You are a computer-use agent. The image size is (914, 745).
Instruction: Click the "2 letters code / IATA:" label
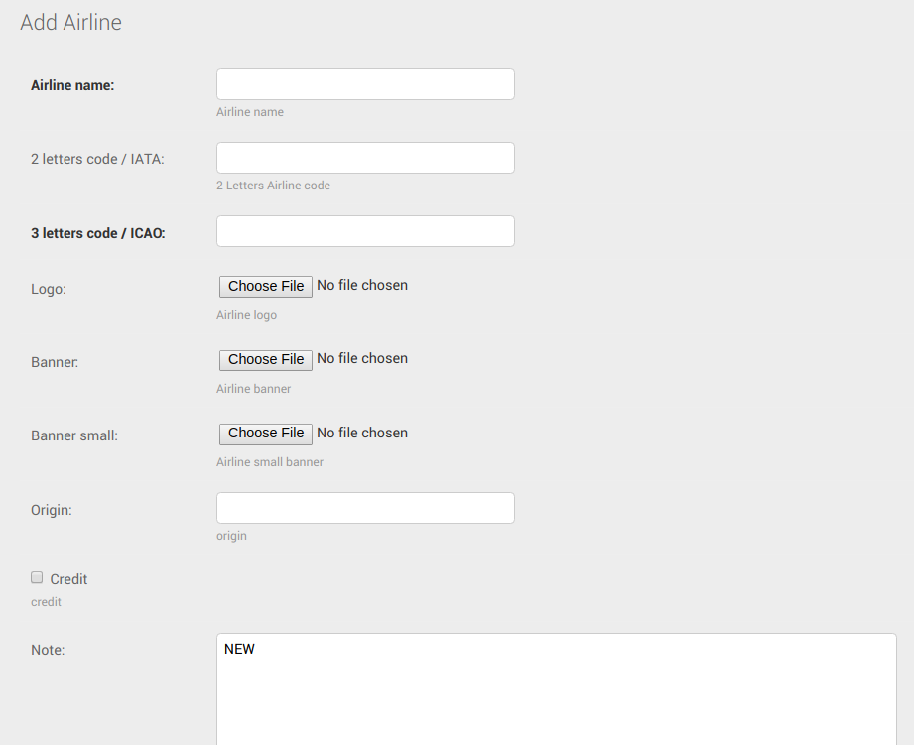point(97,159)
